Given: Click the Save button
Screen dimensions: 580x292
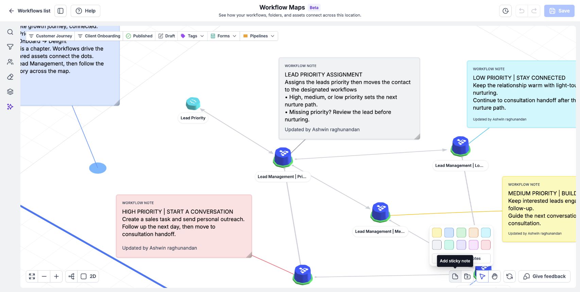Looking at the screenshot, I should pyautogui.click(x=559, y=11).
